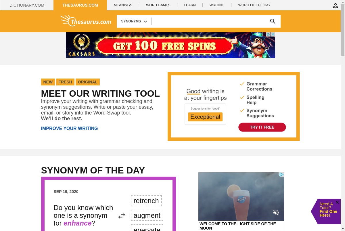Click inside the search text field
This screenshot has width=345, height=231.
click(209, 21)
